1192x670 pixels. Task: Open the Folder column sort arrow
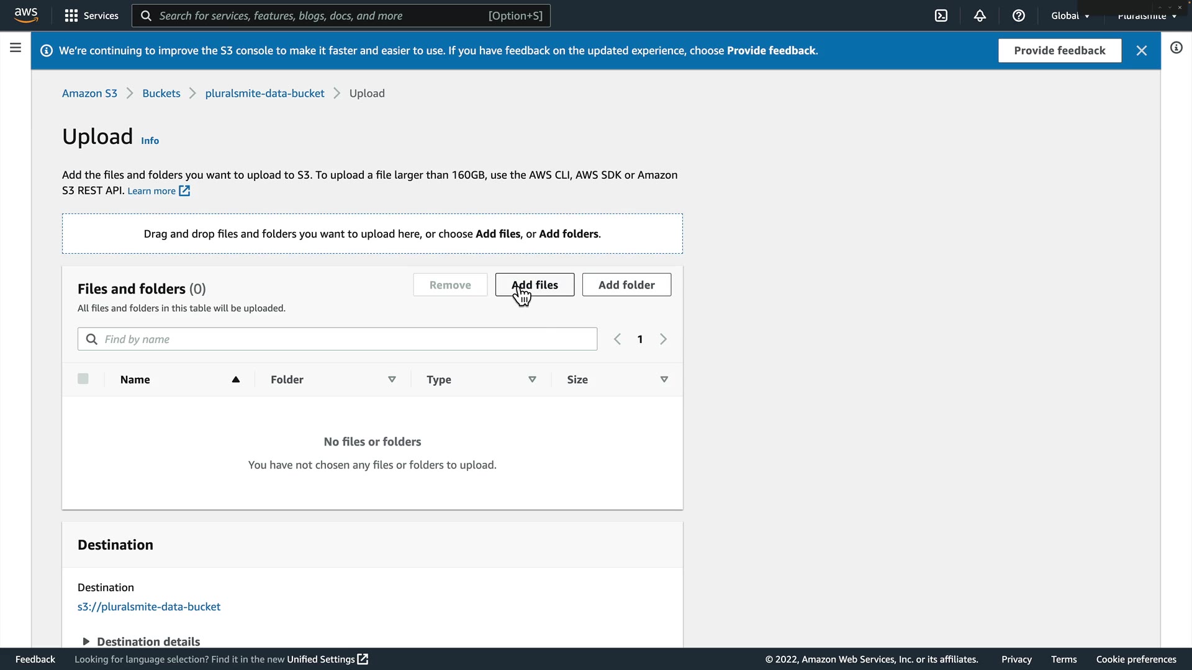[392, 380]
